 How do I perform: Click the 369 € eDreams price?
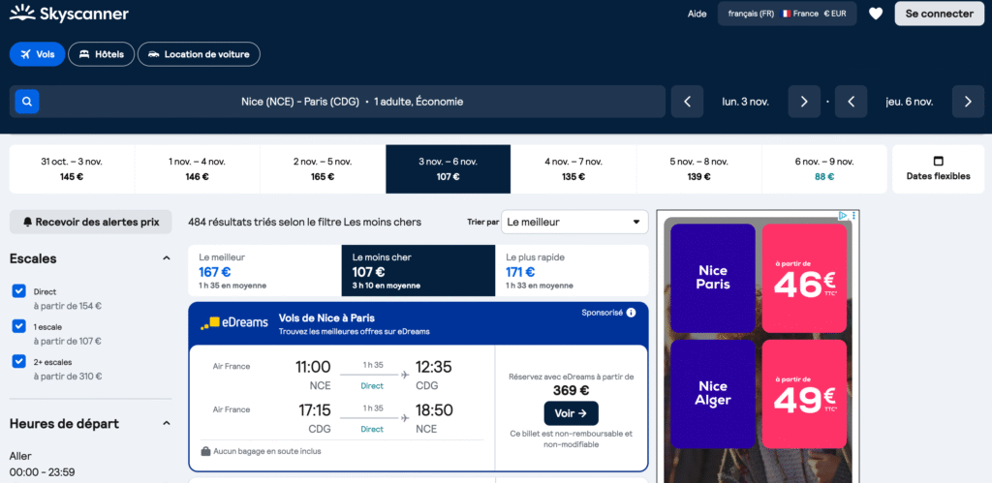tap(572, 391)
